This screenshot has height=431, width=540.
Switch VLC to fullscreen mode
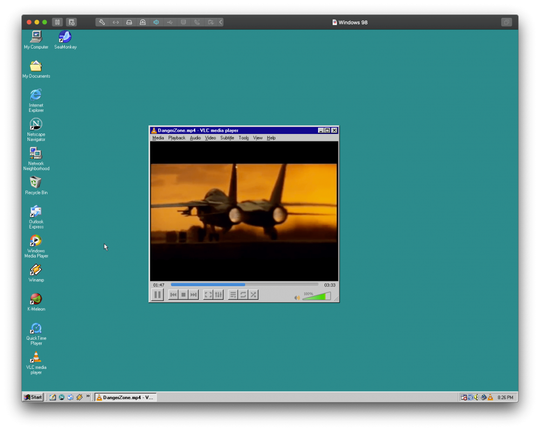[x=208, y=294]
